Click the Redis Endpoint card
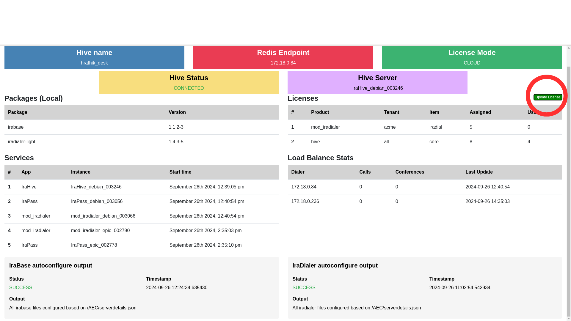Viewport: 571px width, 321px height. point(283,57)
